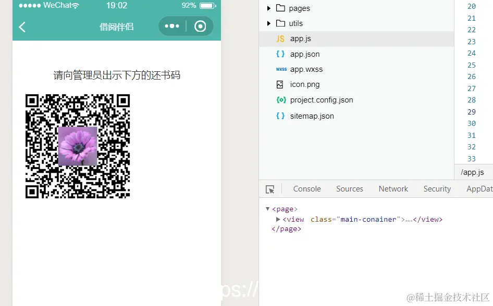
Task: Click the image icon of icon.png
Action: tap(280, 84)
